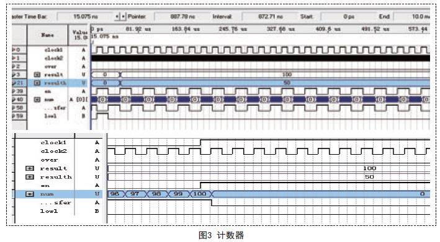This screenshot has height=242, width=440.
Task: Click num value 98 in lower waveform
Action: pyautogui.click(x=156, y=194)
